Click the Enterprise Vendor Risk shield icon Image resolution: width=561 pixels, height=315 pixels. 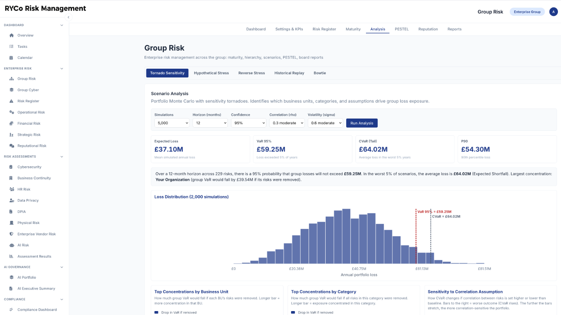(11, 234)
